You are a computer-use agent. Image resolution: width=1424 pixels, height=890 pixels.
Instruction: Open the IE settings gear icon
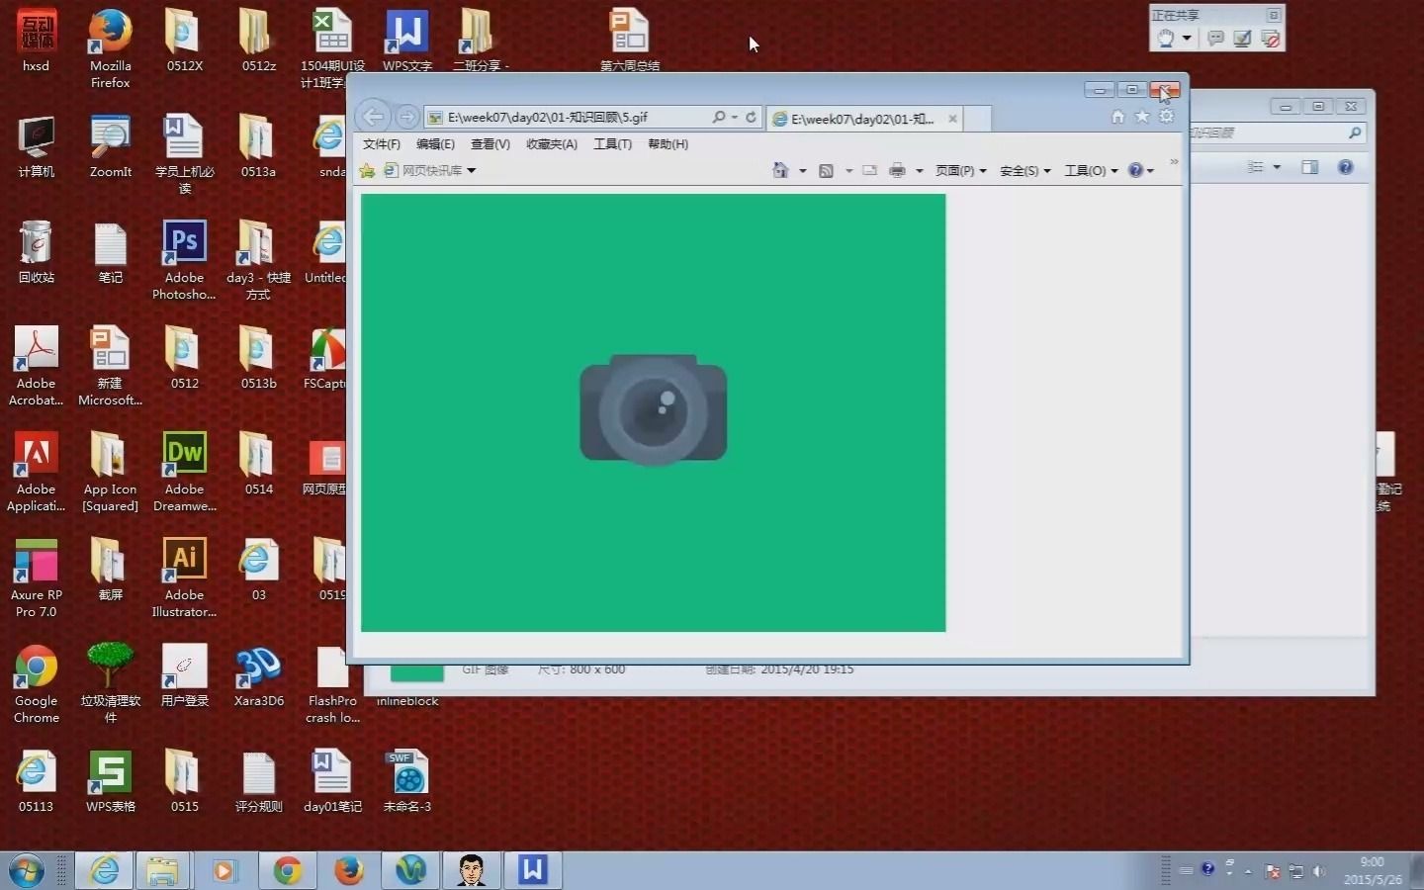coord(1167,116)
